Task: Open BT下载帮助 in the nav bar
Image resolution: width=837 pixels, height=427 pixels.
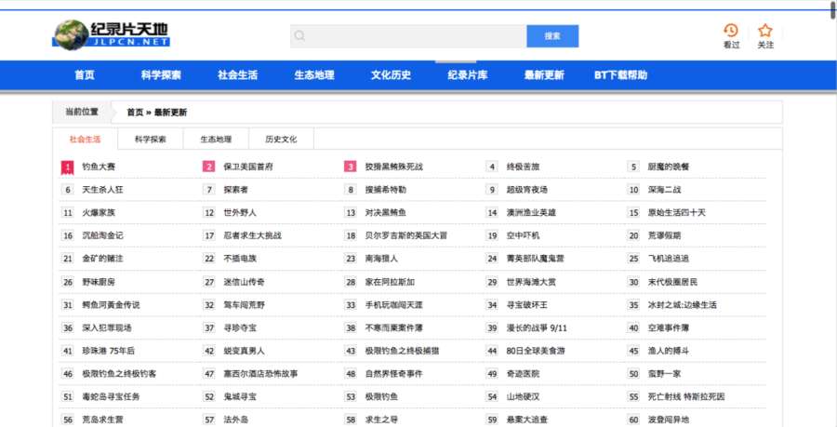Action: tap(621, 75)
